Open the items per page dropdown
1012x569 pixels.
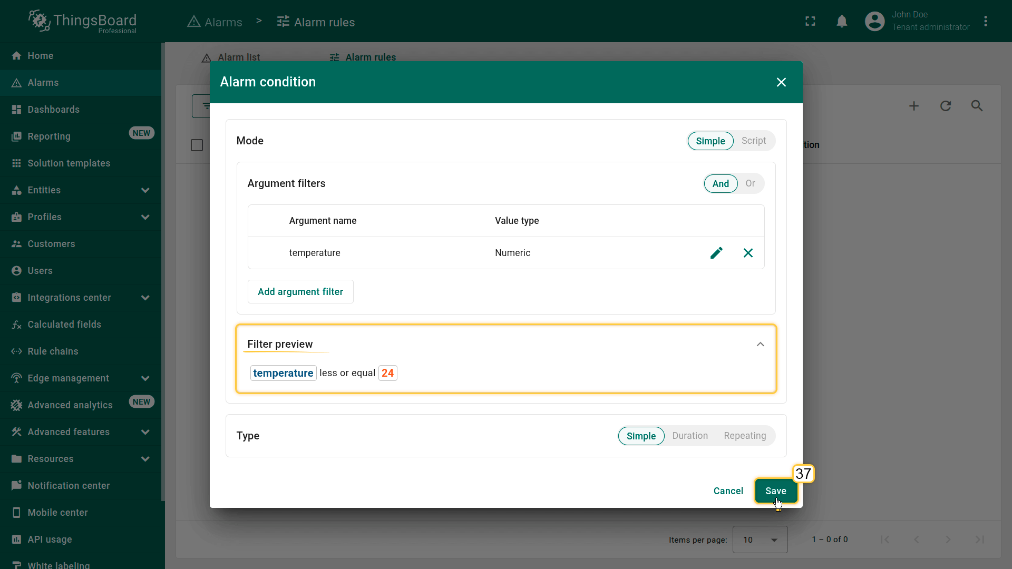coord(760,539)
